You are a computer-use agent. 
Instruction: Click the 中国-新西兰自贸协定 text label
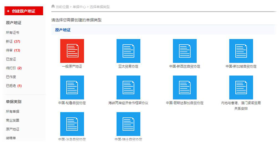[185, 67]
